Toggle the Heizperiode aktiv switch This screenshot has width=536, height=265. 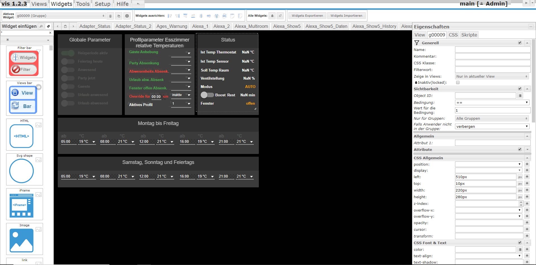click(x=68, y=53)
